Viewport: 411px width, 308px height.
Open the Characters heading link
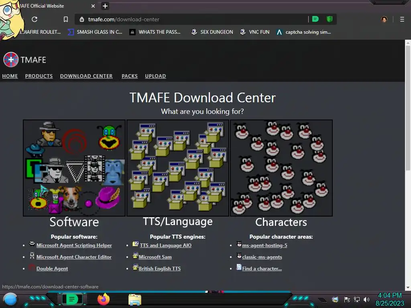point(281,222)
